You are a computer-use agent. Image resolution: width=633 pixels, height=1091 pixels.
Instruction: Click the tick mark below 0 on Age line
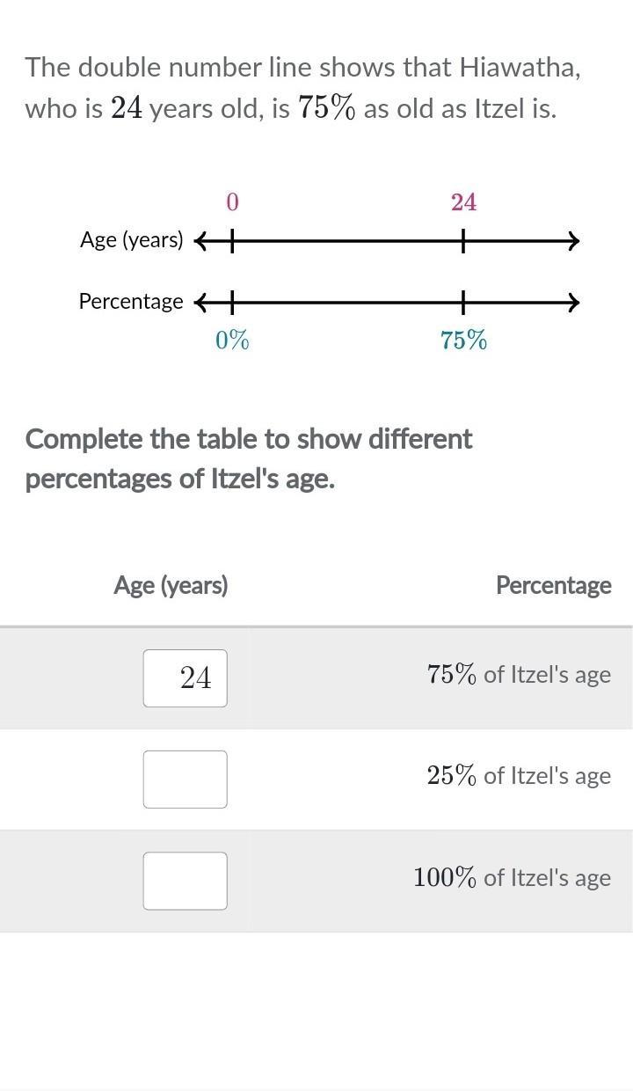coord(232,240)
